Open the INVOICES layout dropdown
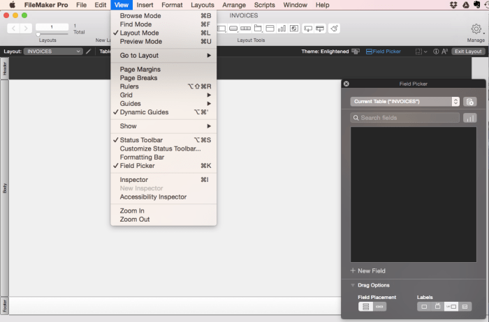Screen dimensions: 489x322 52,52
